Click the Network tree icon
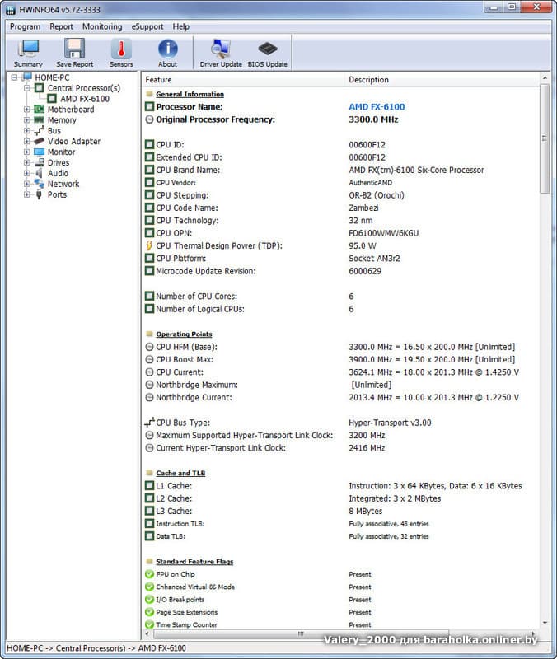The image size is (557, 659). [x=39, y=184]
